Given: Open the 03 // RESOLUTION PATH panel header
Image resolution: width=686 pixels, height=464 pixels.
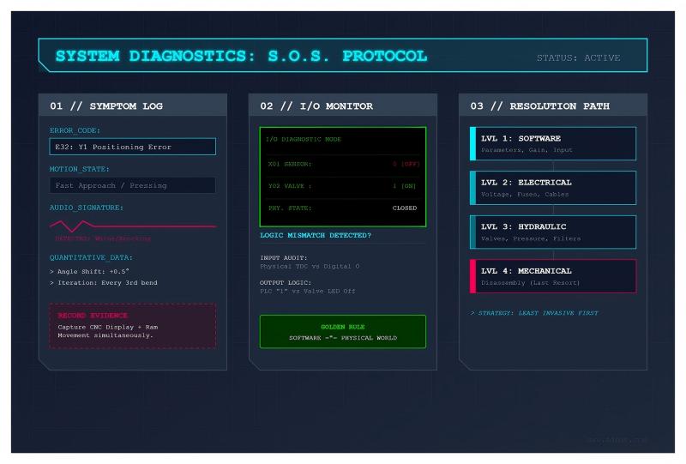Looking at the screenshot, I should coord(552,105).
